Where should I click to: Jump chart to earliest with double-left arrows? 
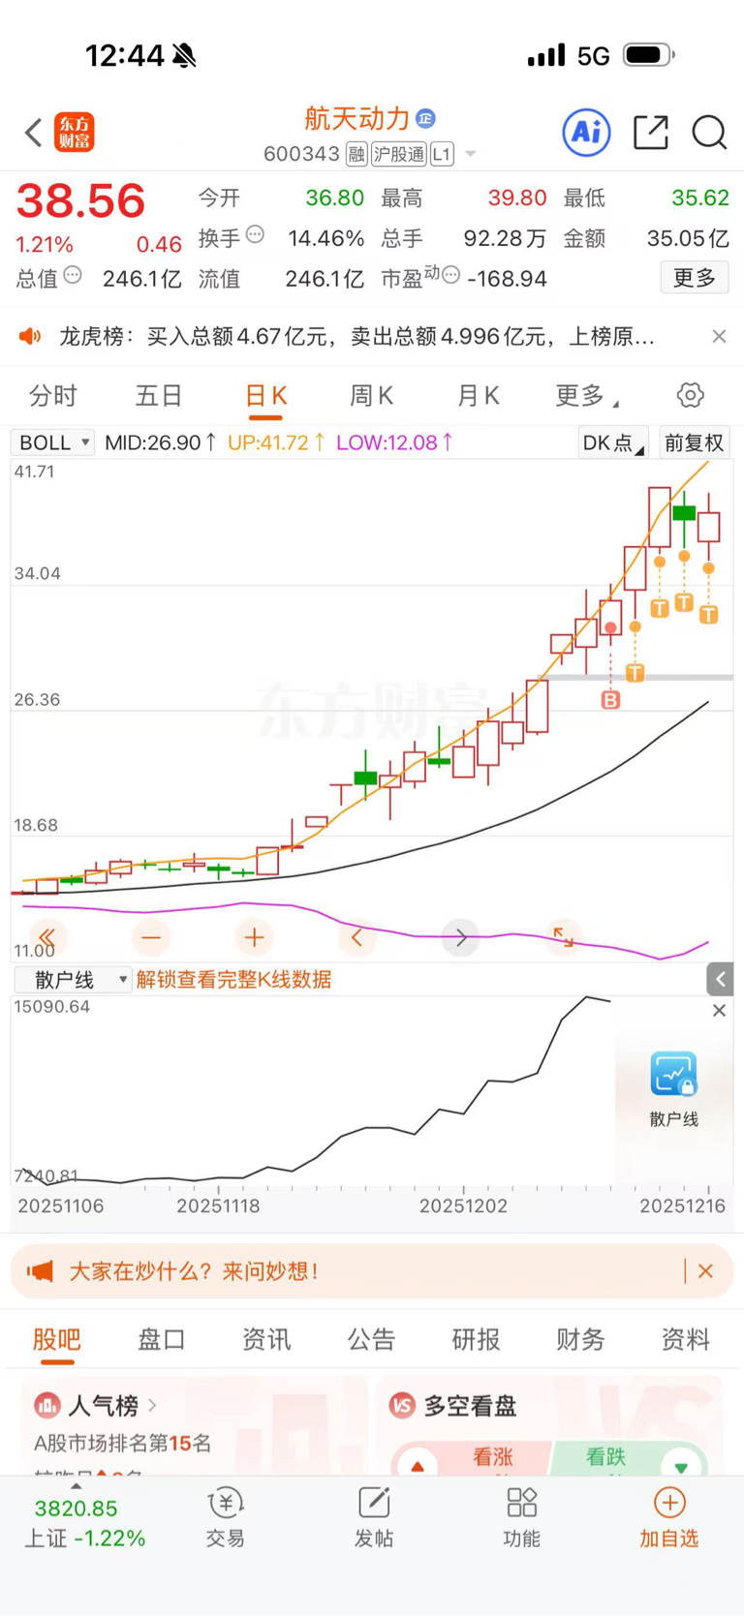[46, 937]
